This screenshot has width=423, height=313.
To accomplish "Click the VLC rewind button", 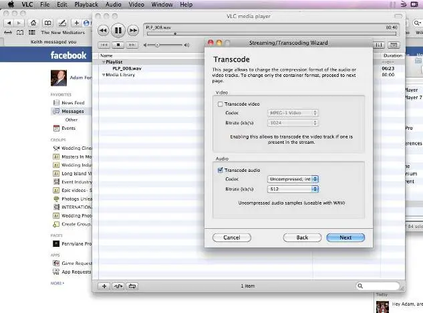I will tap(103, 31).
